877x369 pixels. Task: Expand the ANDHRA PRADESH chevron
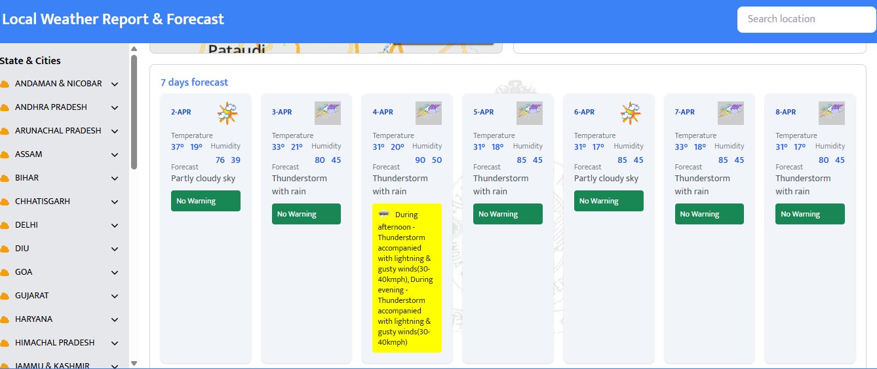coord(115,108)
